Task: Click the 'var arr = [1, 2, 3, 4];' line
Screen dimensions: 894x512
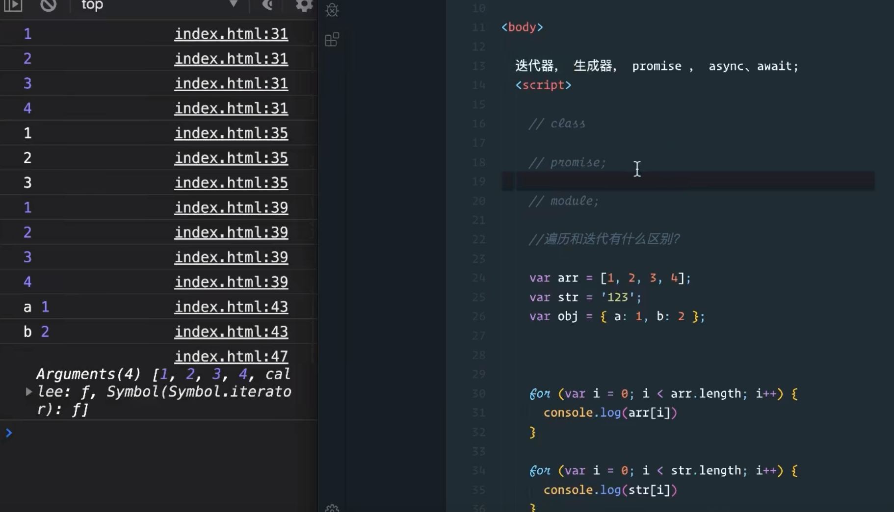Action: (610, 278)
